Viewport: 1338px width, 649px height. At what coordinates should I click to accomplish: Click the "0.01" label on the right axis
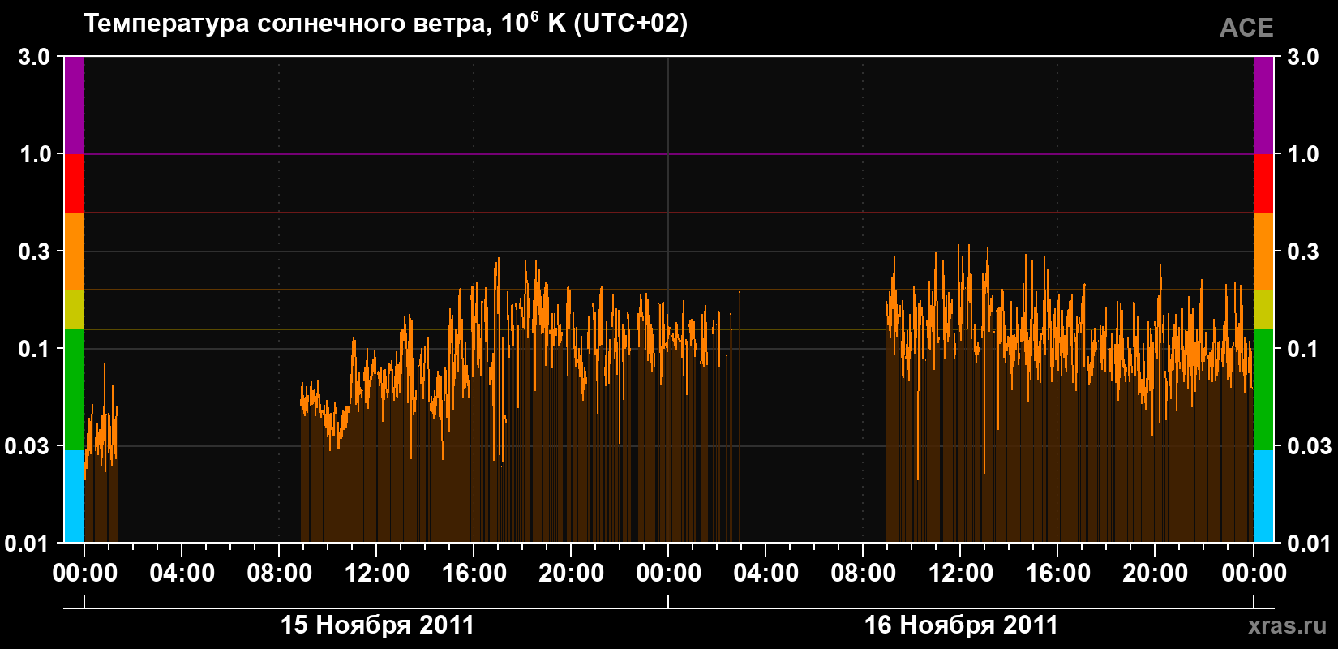1310,544
